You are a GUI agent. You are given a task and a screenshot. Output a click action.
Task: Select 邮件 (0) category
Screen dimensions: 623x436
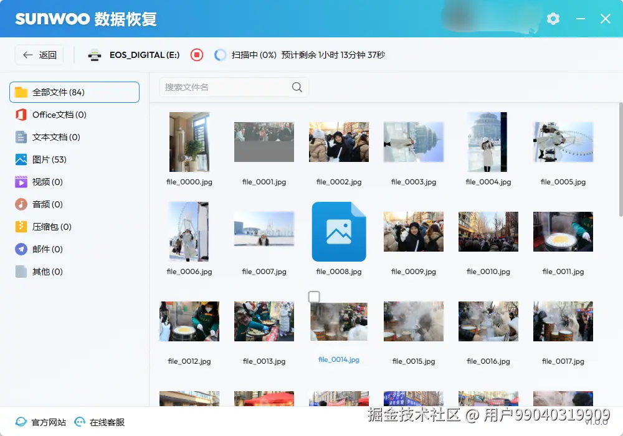(x=74, y=249)
